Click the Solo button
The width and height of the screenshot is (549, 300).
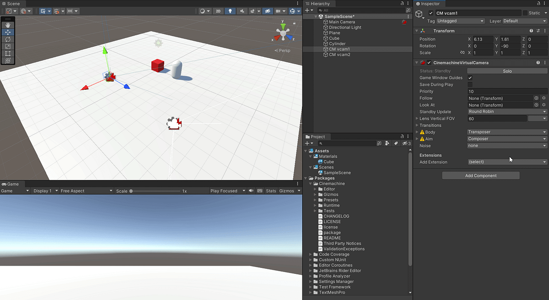tap(507, 71)
